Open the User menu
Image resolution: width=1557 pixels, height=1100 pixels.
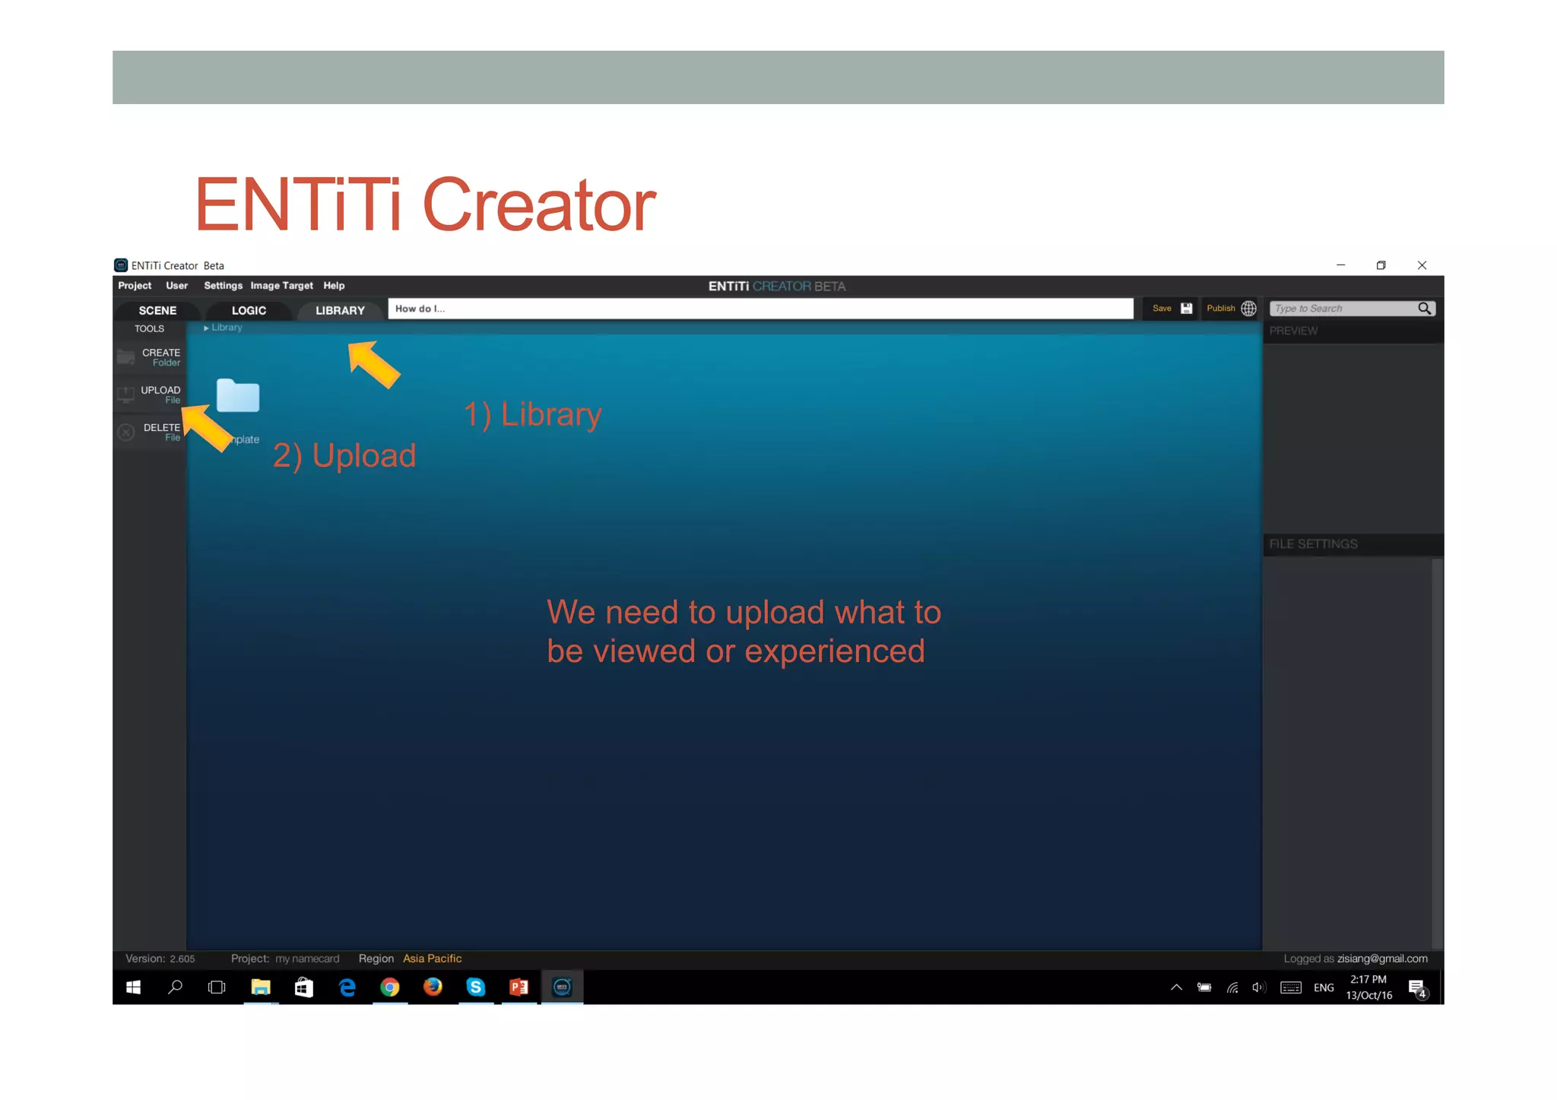click(176, 286)
